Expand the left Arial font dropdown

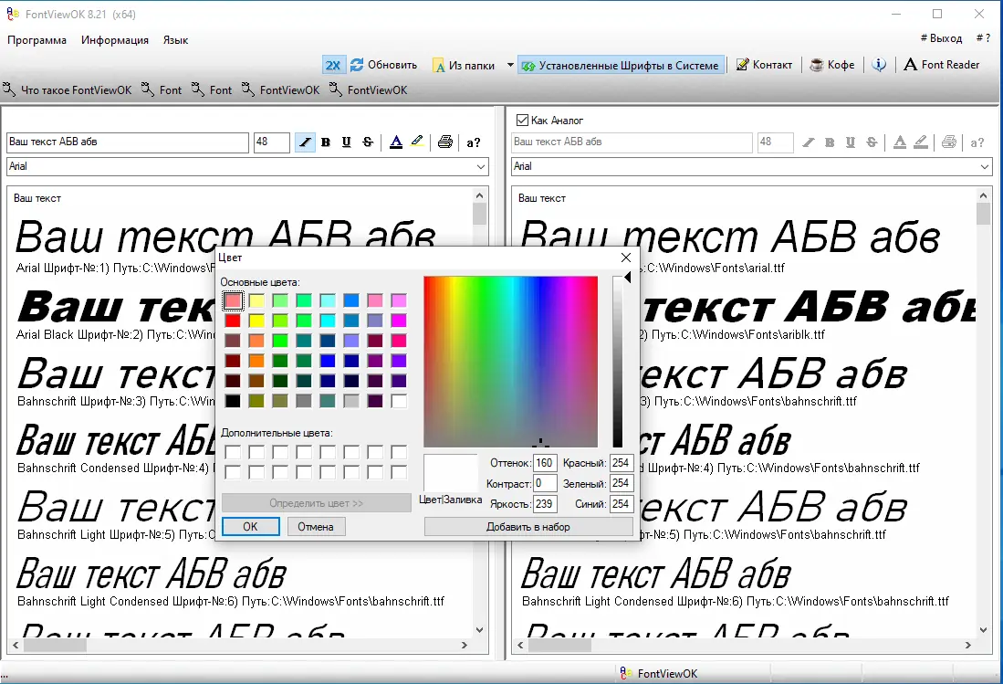(480, 166)
